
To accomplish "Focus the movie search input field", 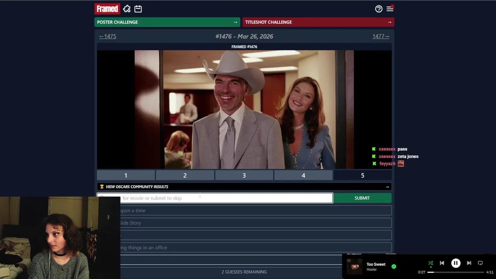I will (215, 198).
